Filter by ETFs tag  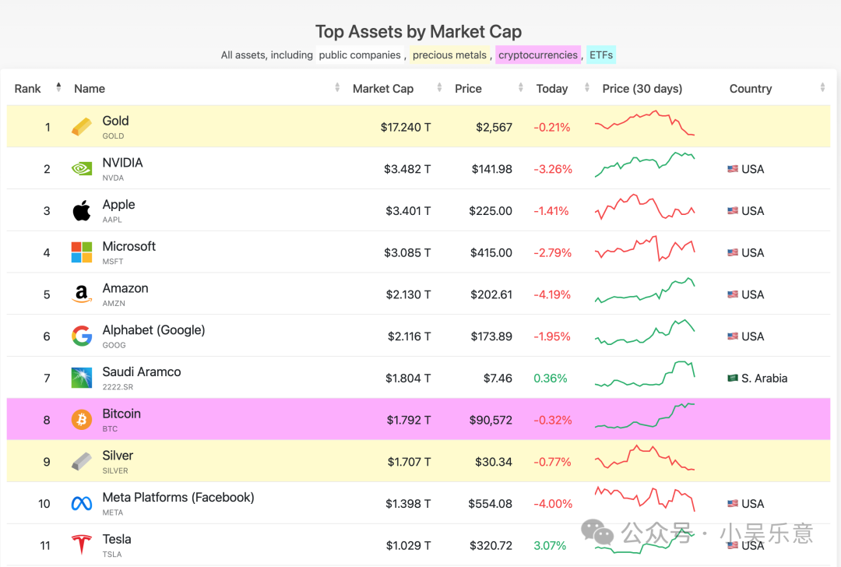click(x=600, y=55)
